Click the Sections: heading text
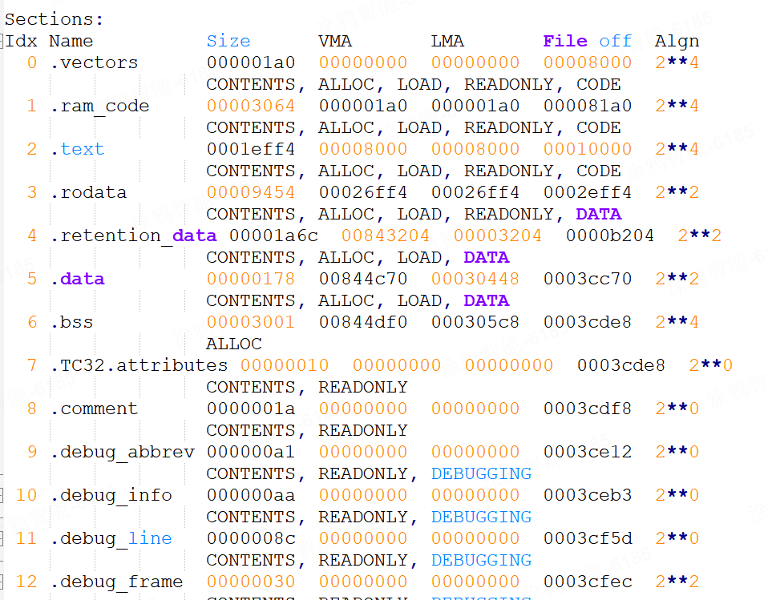 (x=54, y=20)
